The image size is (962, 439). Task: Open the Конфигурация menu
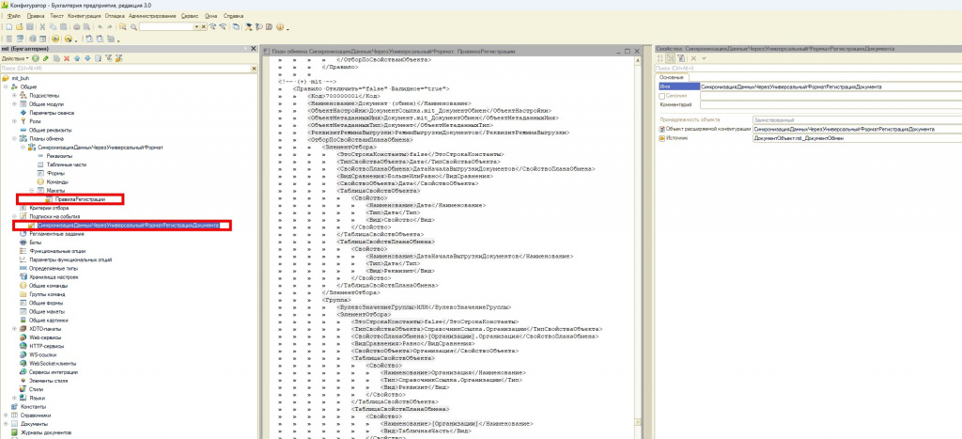click(x=86, y=16)
